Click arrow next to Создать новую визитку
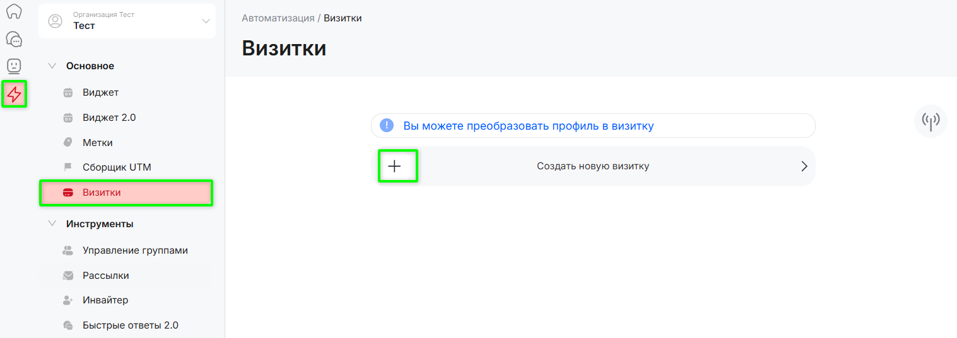957x338 pixels. (804, 166)
